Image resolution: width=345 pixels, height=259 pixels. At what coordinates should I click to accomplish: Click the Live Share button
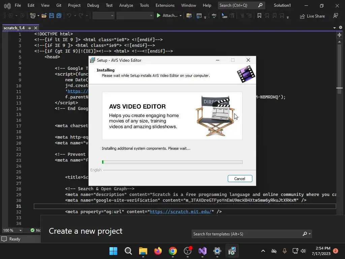(x=312, y=16)
